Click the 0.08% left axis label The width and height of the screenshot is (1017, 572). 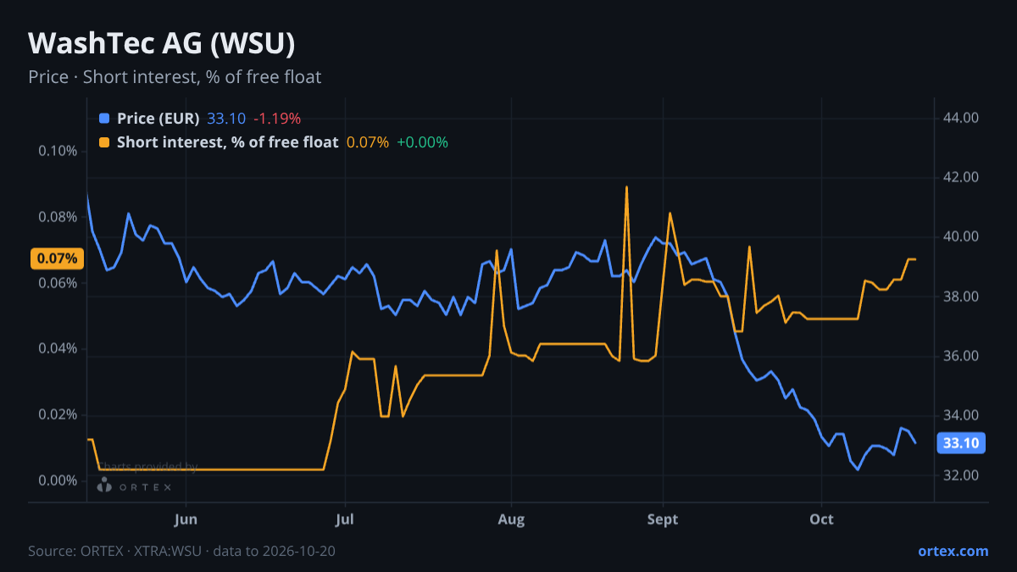(58, 218)
